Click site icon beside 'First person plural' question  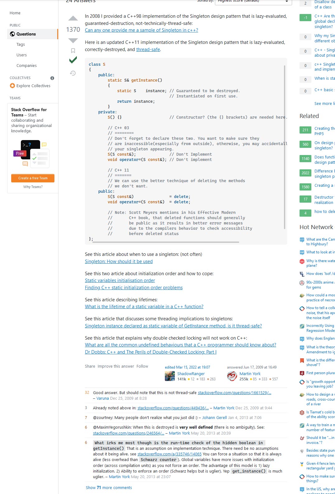click(x=302, y=373)
